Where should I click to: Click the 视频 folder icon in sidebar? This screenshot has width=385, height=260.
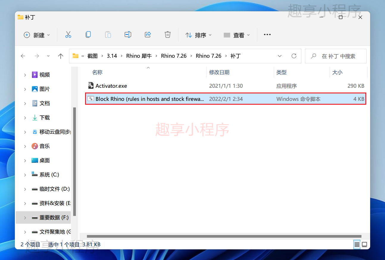[35, 75]
